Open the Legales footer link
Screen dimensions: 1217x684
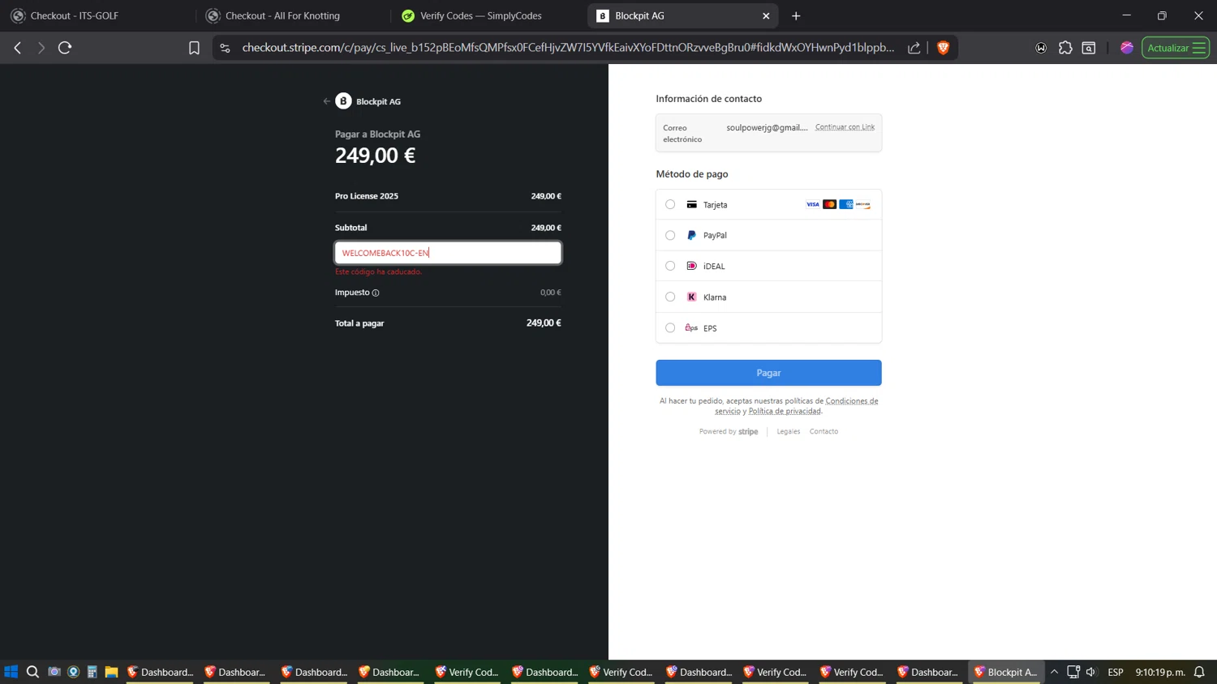click(x=788, y=431)
